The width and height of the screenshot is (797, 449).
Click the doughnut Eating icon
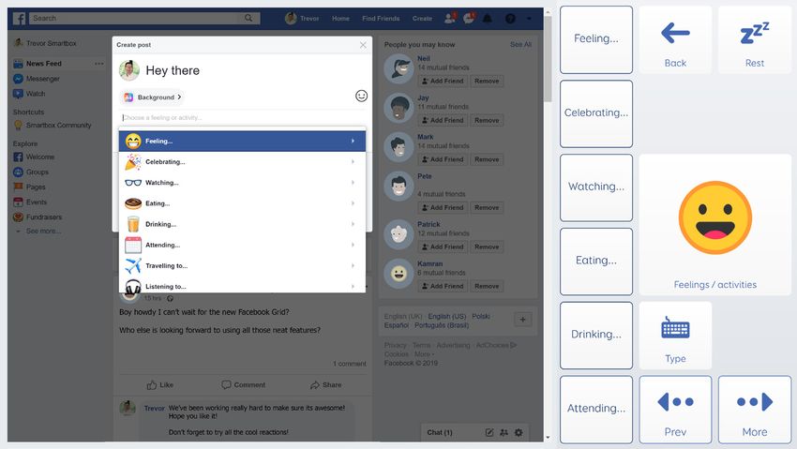tap(133, 203)
